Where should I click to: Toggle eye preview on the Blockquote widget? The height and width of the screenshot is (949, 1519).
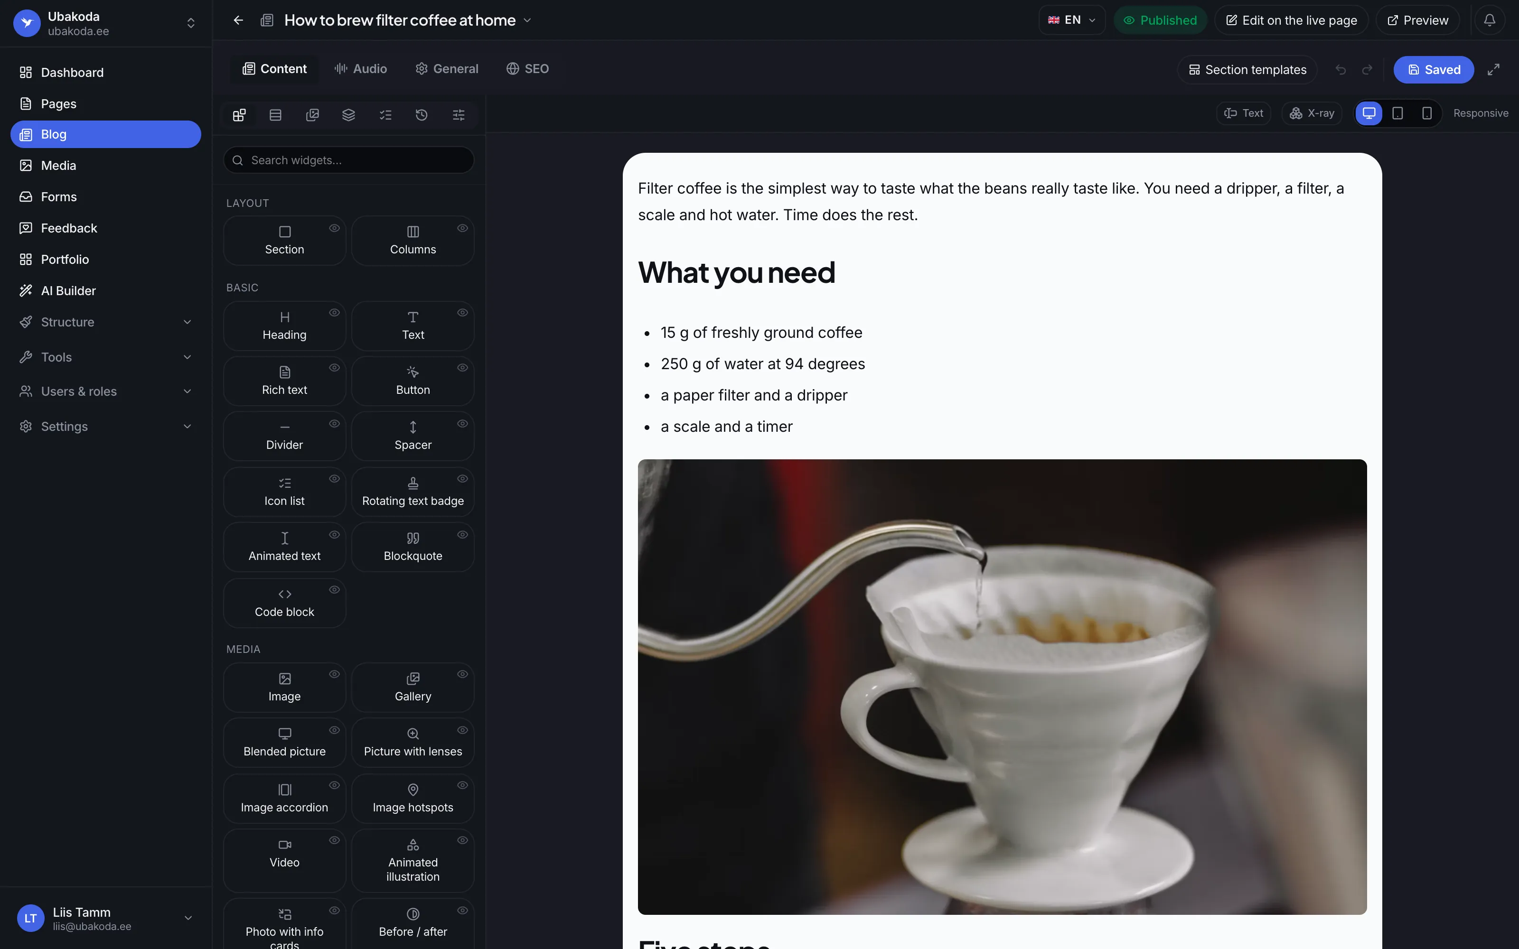[x=463, y=535]
